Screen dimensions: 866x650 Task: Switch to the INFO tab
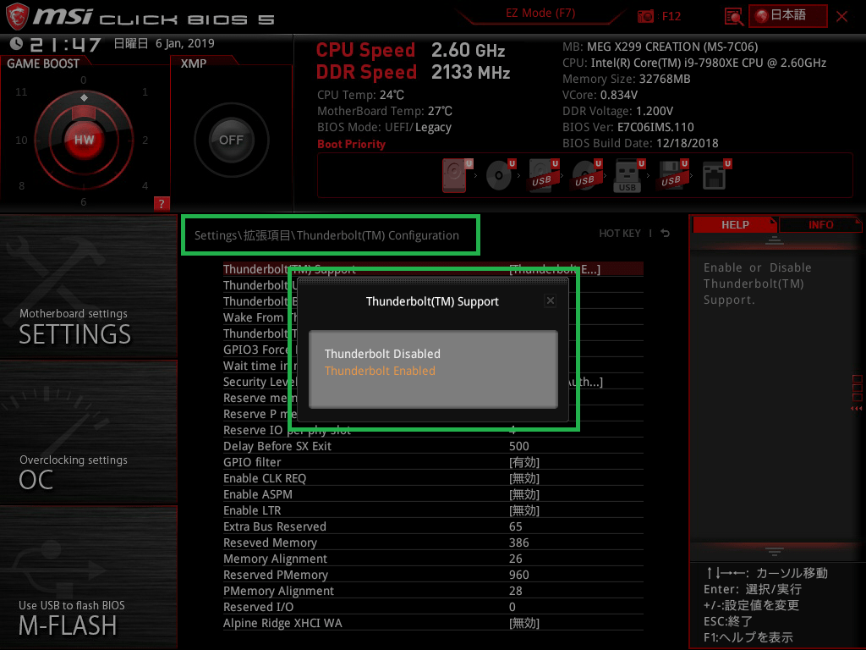click(x=820, y=225)
